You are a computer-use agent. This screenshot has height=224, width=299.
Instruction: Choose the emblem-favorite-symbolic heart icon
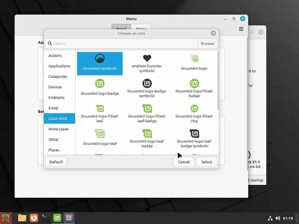point(147,63)
